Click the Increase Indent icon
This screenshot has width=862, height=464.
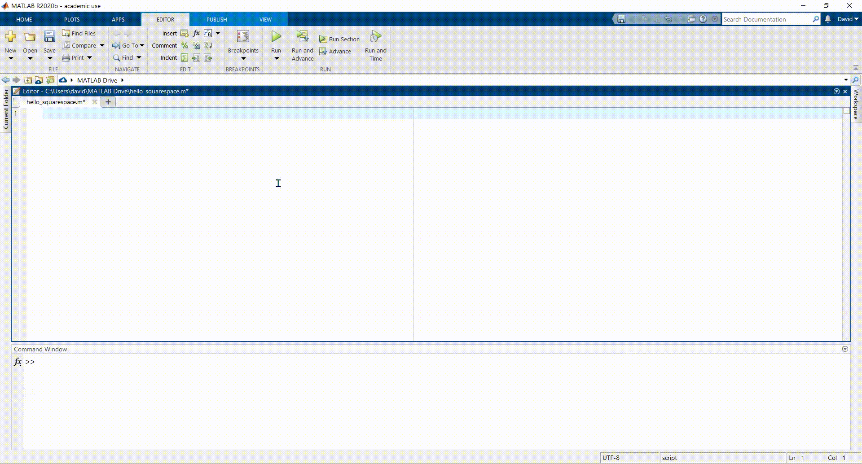tap(196, 57)
